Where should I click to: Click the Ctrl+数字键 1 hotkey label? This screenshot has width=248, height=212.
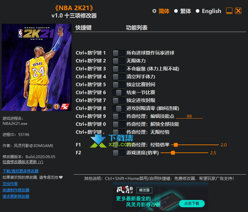tap(91, 53)
